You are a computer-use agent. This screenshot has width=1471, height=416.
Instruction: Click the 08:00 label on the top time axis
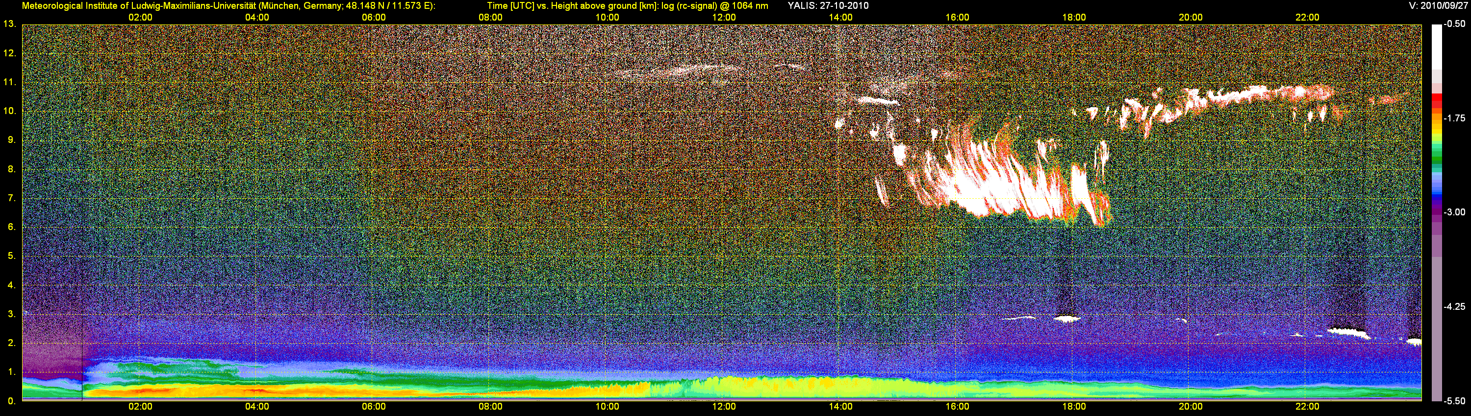pos(490,17)
